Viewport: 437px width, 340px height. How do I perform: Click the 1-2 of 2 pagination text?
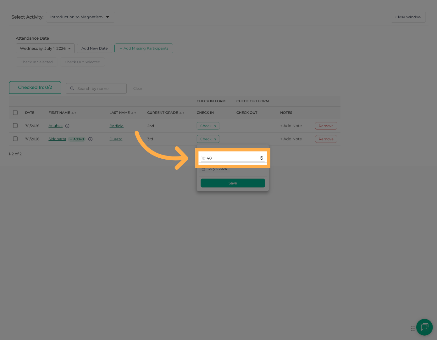15,154
